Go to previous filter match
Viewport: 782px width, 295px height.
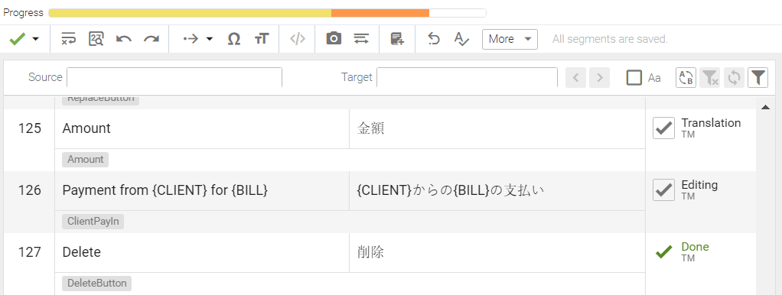(x=575, y=78)
